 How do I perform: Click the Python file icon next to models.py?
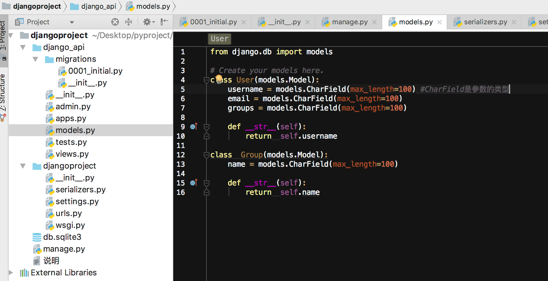click(x=50, y=130)
